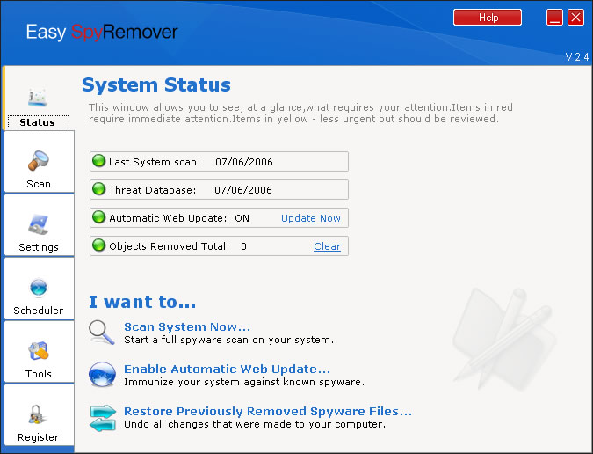Click the Settings sidebar icon

(38, 224)
